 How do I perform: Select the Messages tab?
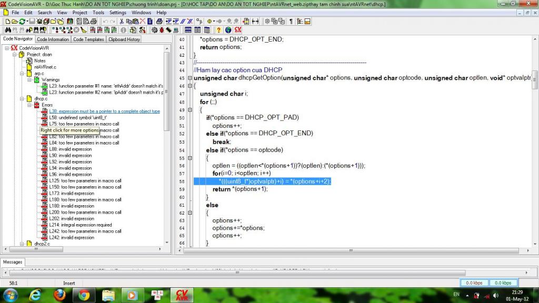point(13,262)
